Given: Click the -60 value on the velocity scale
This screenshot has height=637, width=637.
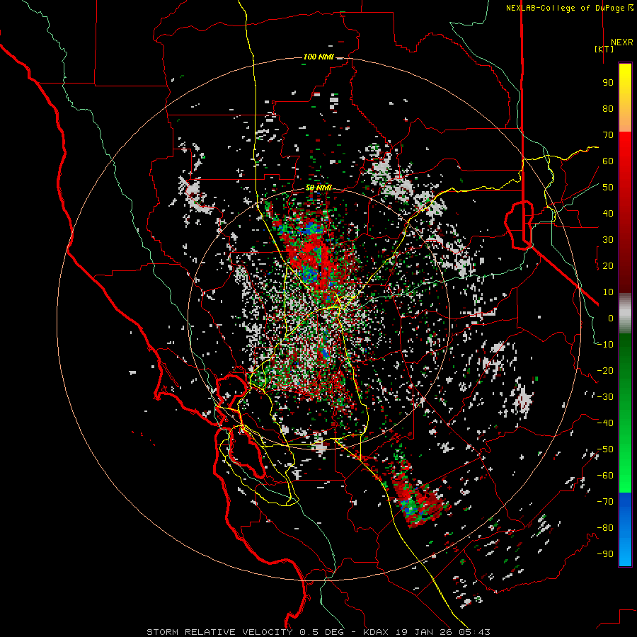Looking at the screenshot, I should [x=605, y=476].
